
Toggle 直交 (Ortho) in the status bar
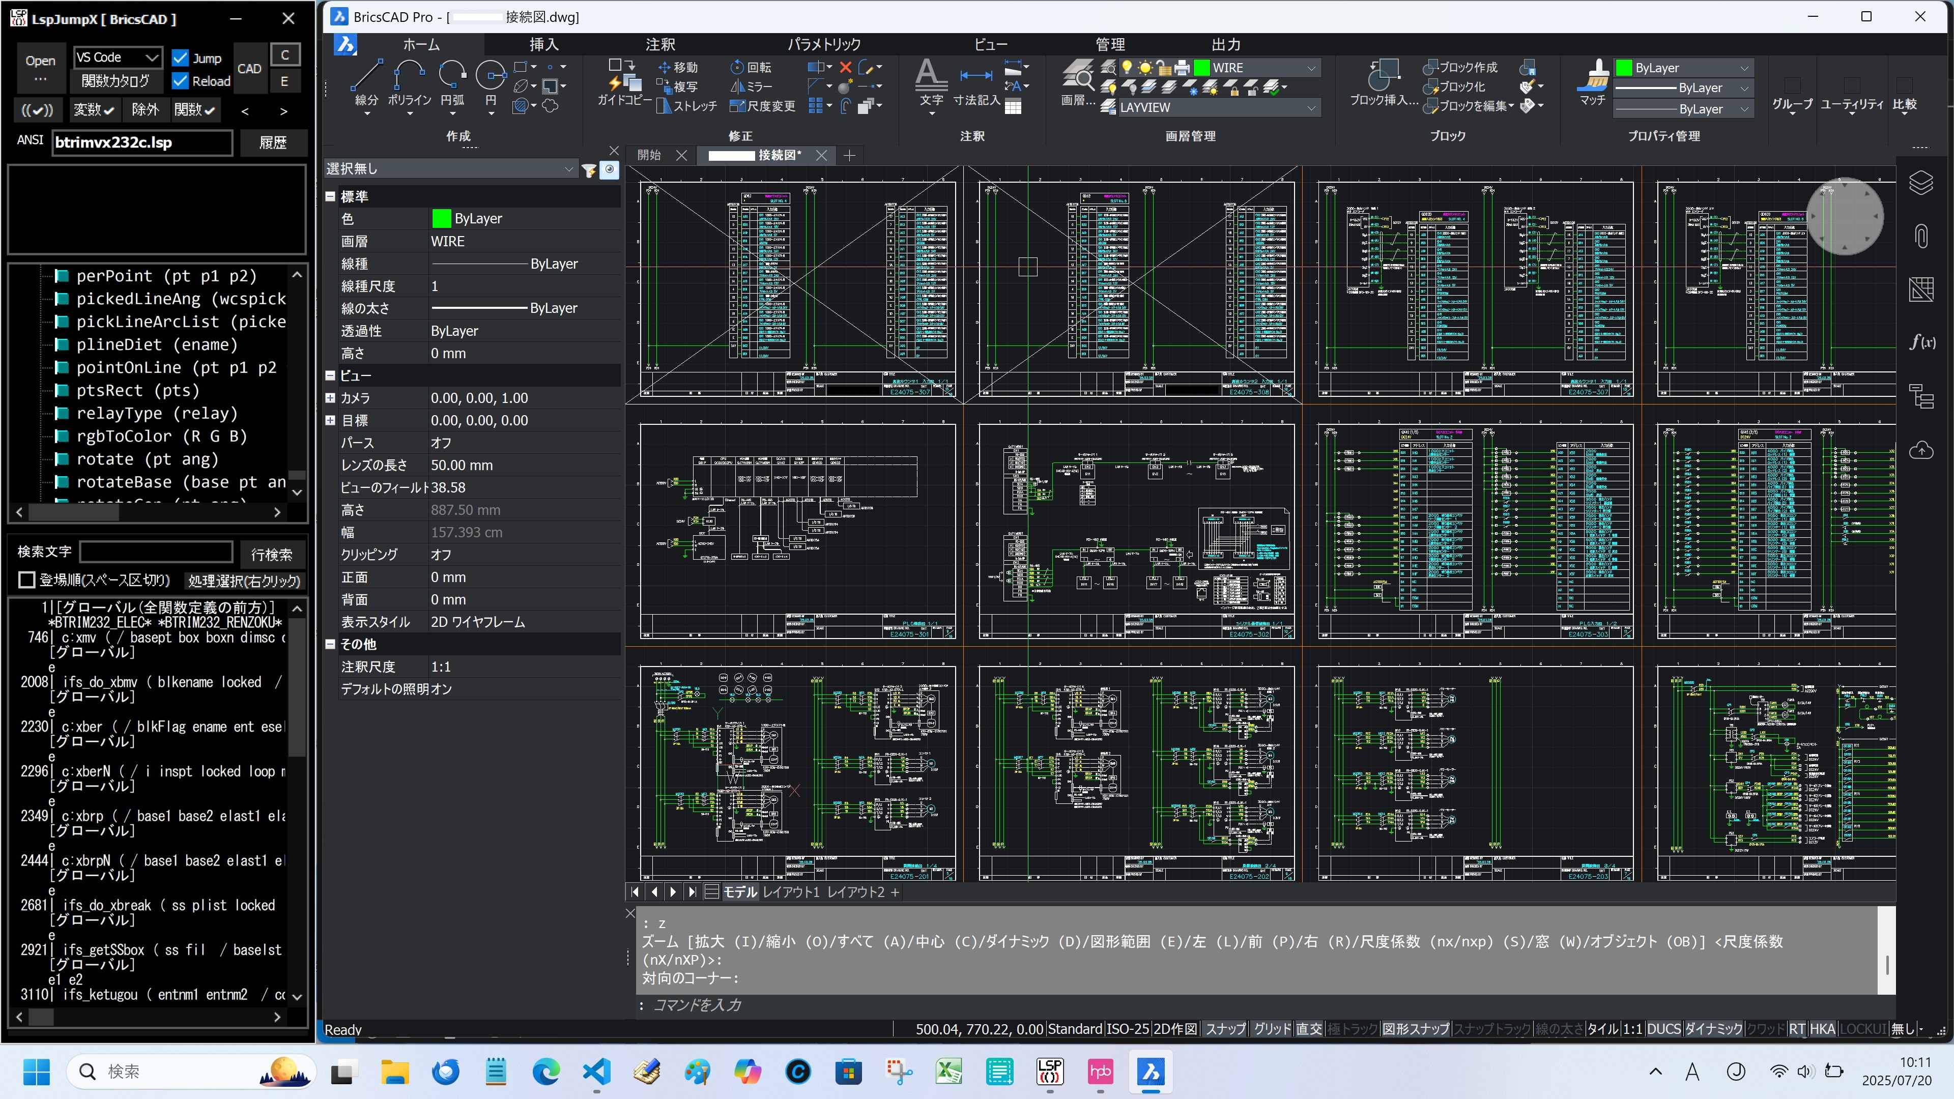(x=1308, y=1029)
